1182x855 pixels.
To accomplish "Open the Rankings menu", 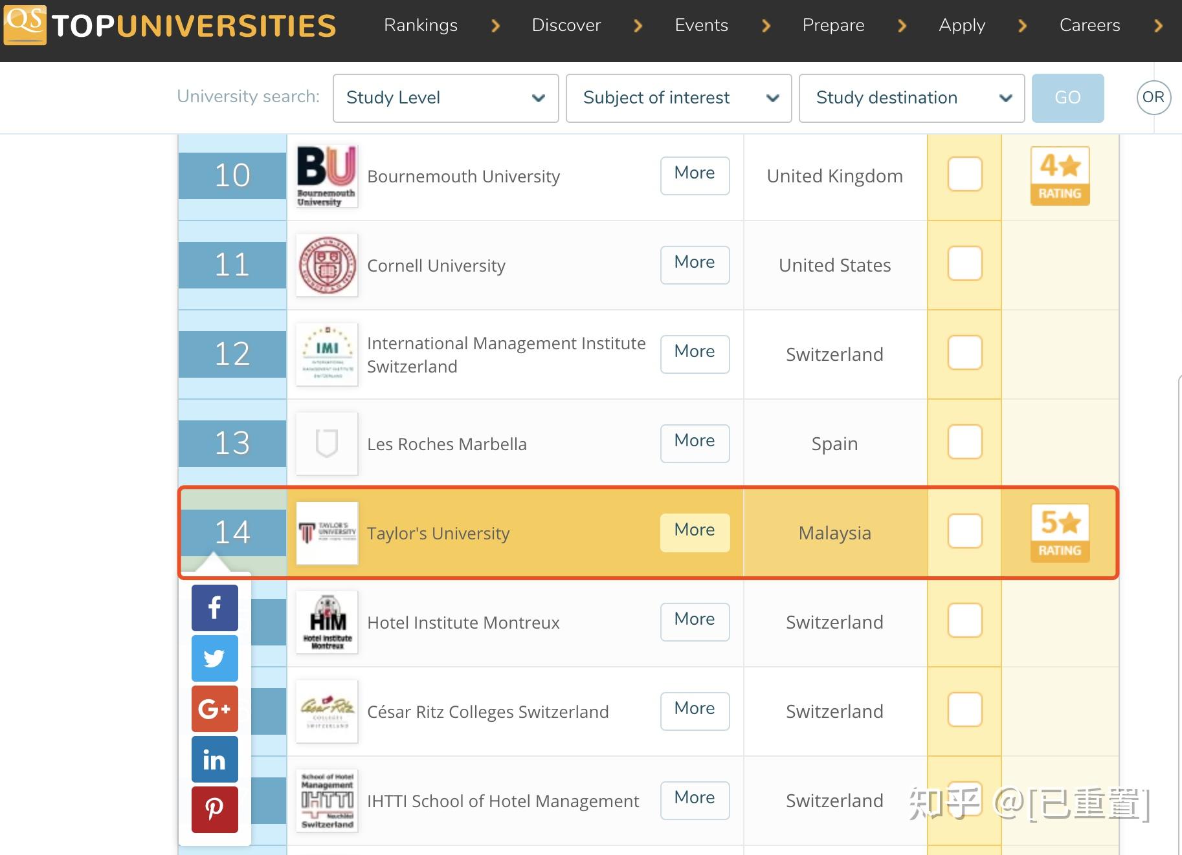I will coord(421,25).
